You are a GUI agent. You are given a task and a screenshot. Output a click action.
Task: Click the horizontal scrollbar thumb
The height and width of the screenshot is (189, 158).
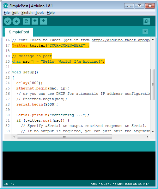click(x=64, y=137)
